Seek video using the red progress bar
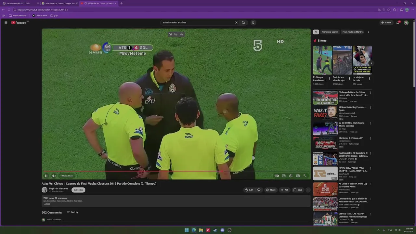The height and width of the screenshot is (234, 416). (x=176, y=171)
